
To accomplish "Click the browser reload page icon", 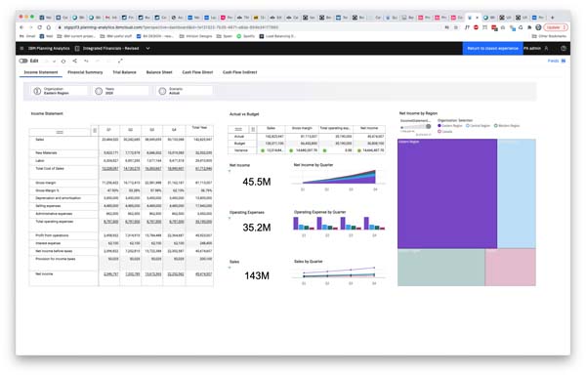I will point(39,27).
